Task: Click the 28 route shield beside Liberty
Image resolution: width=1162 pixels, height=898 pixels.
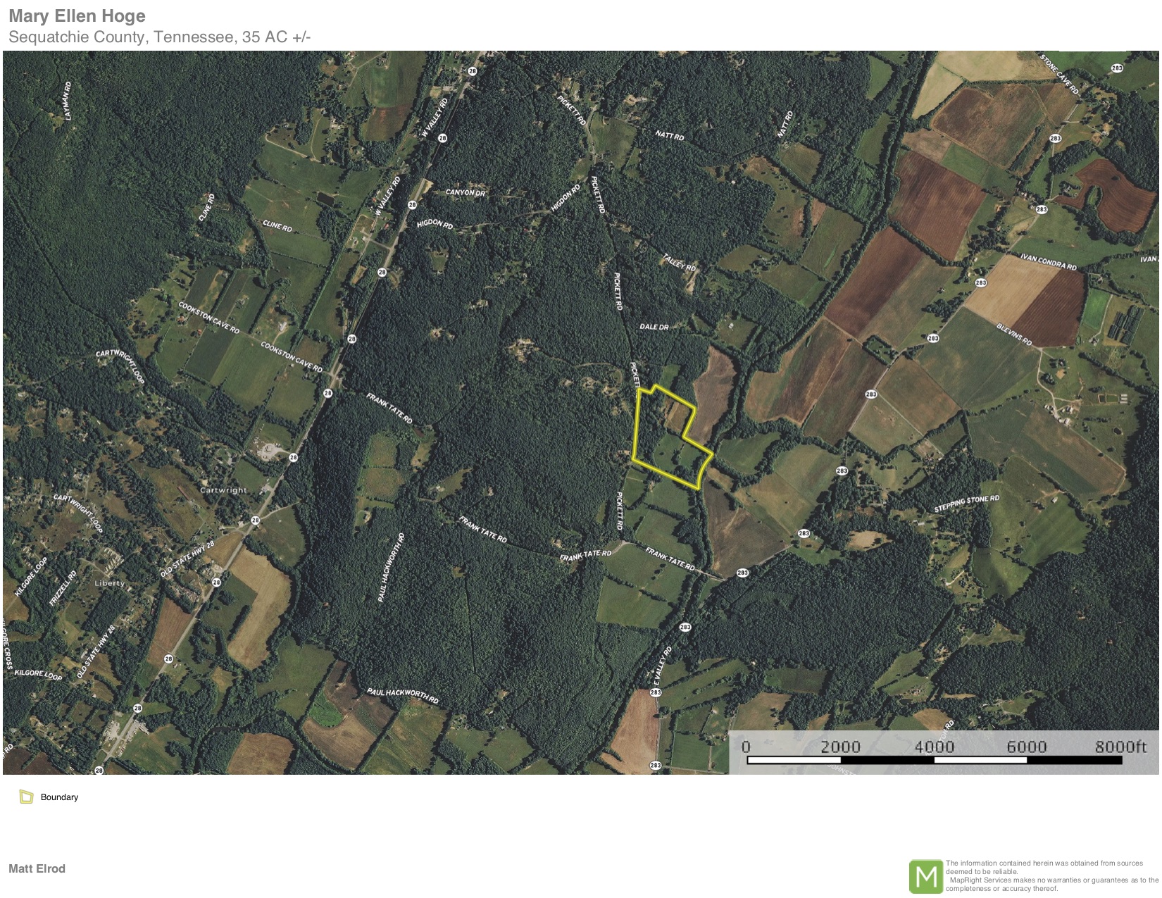Action: [x=216, y=582]
